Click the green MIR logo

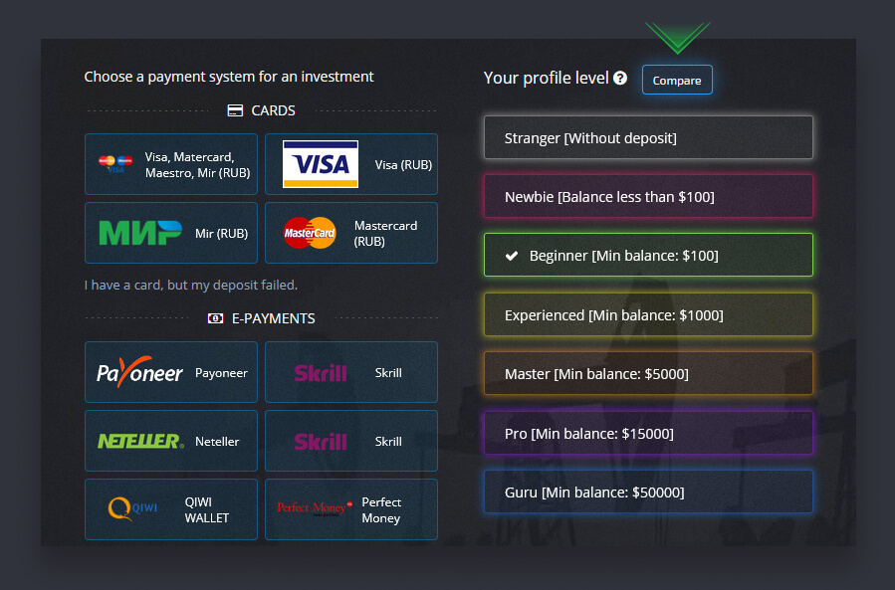pos(140,233)
